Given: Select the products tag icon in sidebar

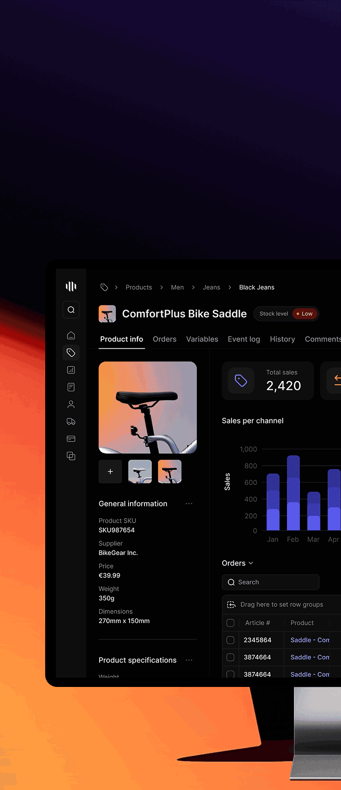Looking at the screenshot, I should (x=71, y=353).
